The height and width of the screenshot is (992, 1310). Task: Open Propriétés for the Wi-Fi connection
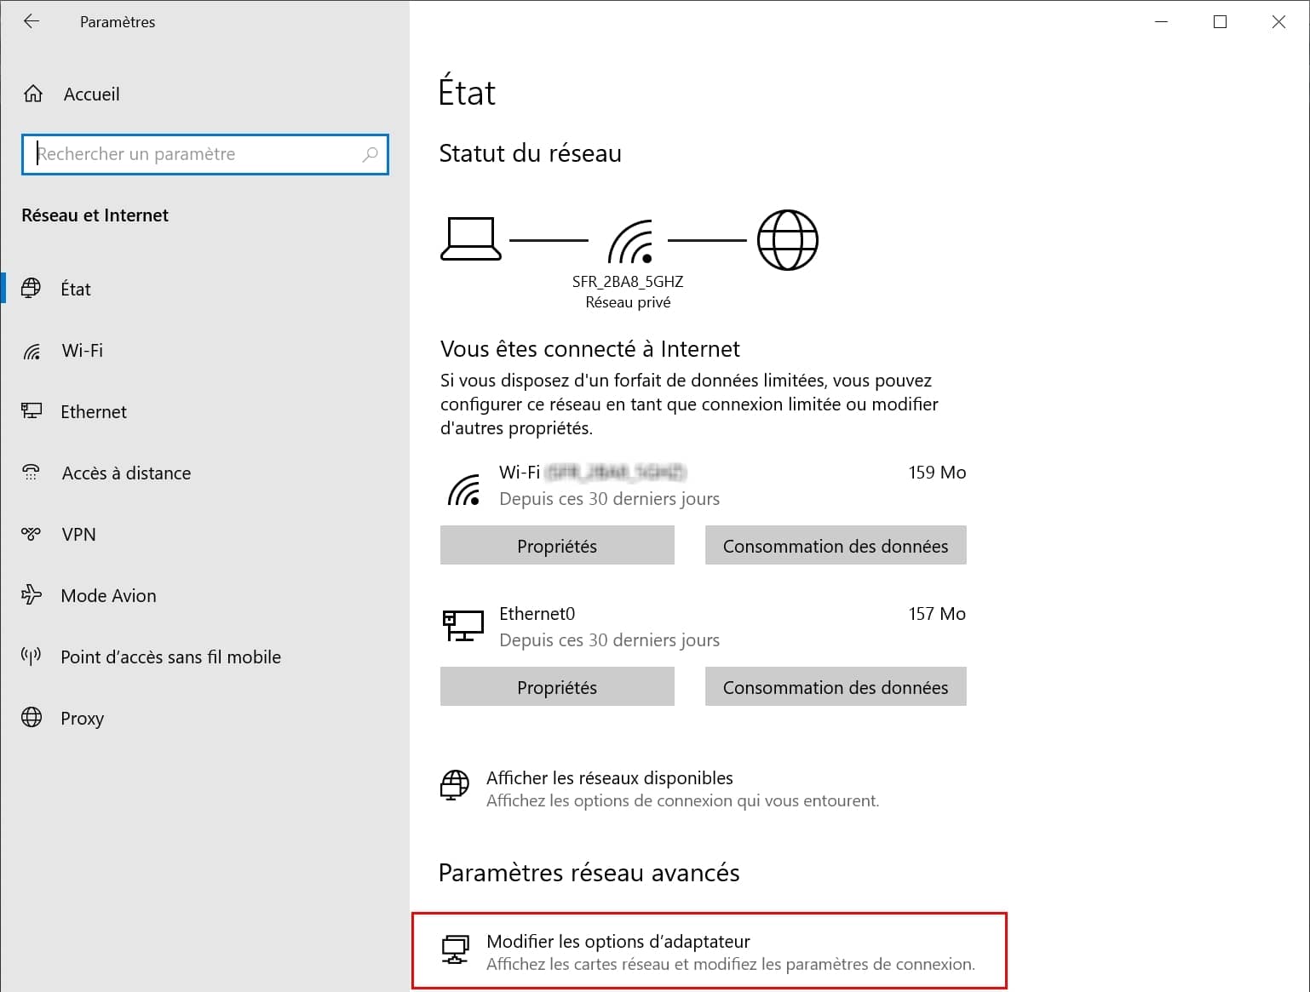557,546
